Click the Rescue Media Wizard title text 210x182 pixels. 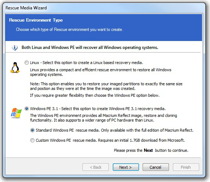26,8
